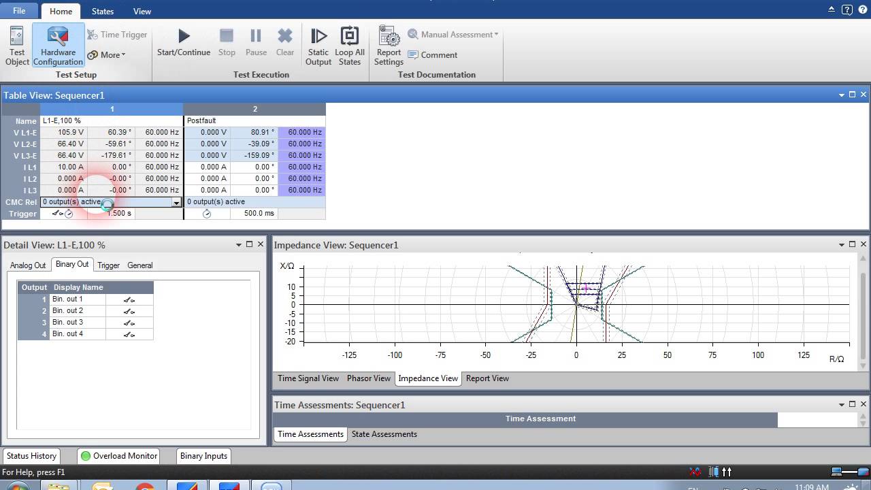The image size is (871, 490).
Task: Open the Manual Assessment dropdown
Action: coord(453,35)
